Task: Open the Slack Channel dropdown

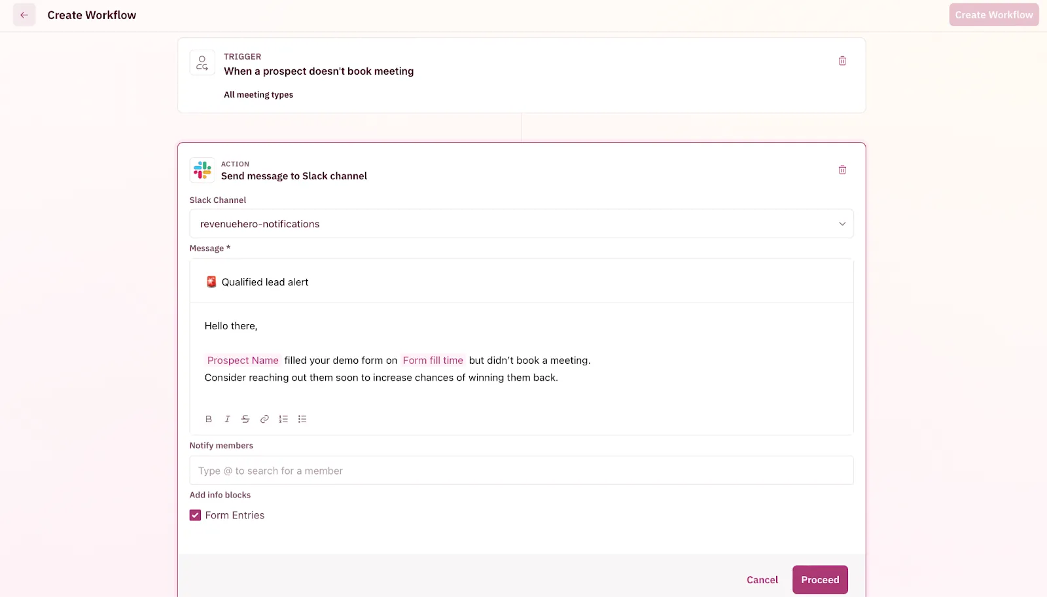Action: point(522,224)
